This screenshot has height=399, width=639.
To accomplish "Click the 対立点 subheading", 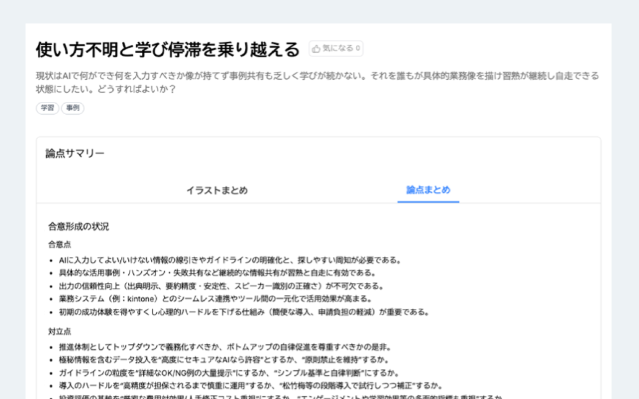I will coord(59,331).
